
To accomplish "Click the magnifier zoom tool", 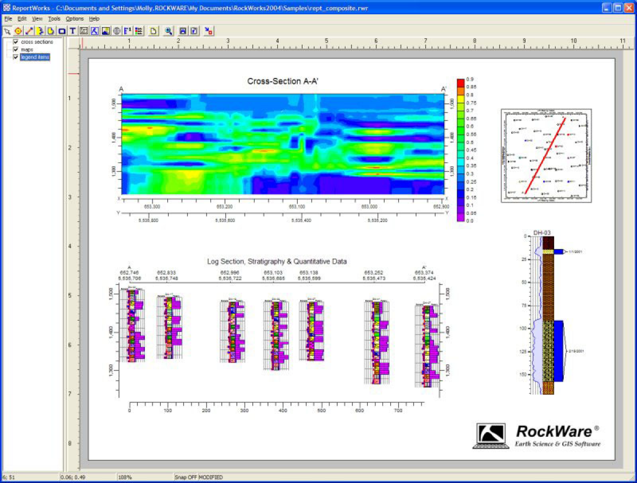I will tap(168, 31).
